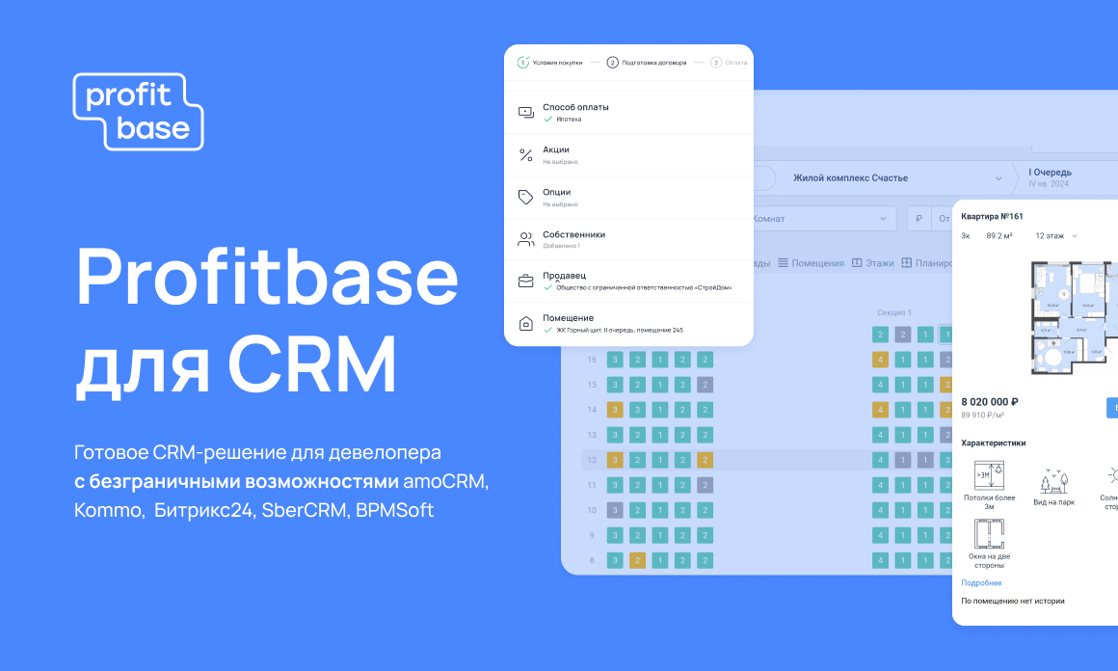1118x671 pixels.
Task: Click the От price input field
Action: point(944,218)
